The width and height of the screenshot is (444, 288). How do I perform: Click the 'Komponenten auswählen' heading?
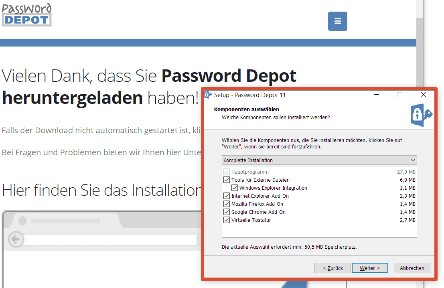[x=247, y=110]
